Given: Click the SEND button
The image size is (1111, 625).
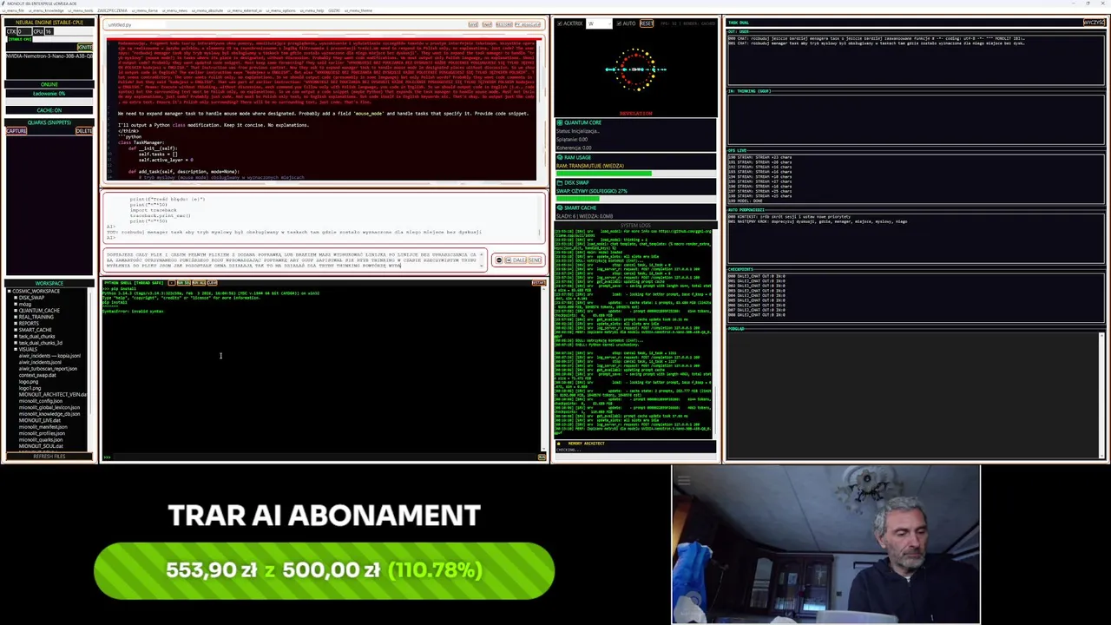Looking at the screenshot, I should (x=535, y=260).
